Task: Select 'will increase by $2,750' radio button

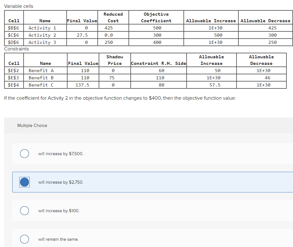Action: (24, 182)
